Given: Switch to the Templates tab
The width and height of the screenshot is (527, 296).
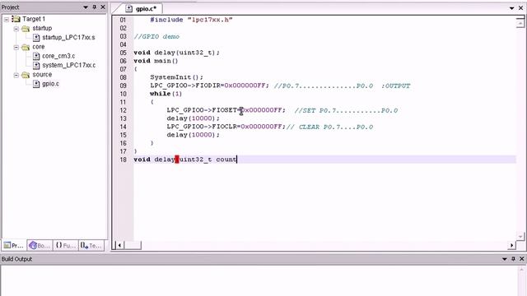Looking at the screenshot, I should 91,246.
